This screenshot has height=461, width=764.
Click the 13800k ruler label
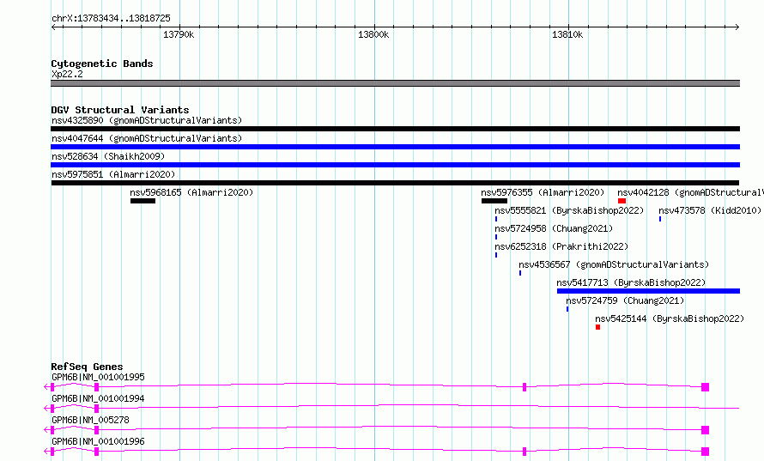(x=373, y=35)
